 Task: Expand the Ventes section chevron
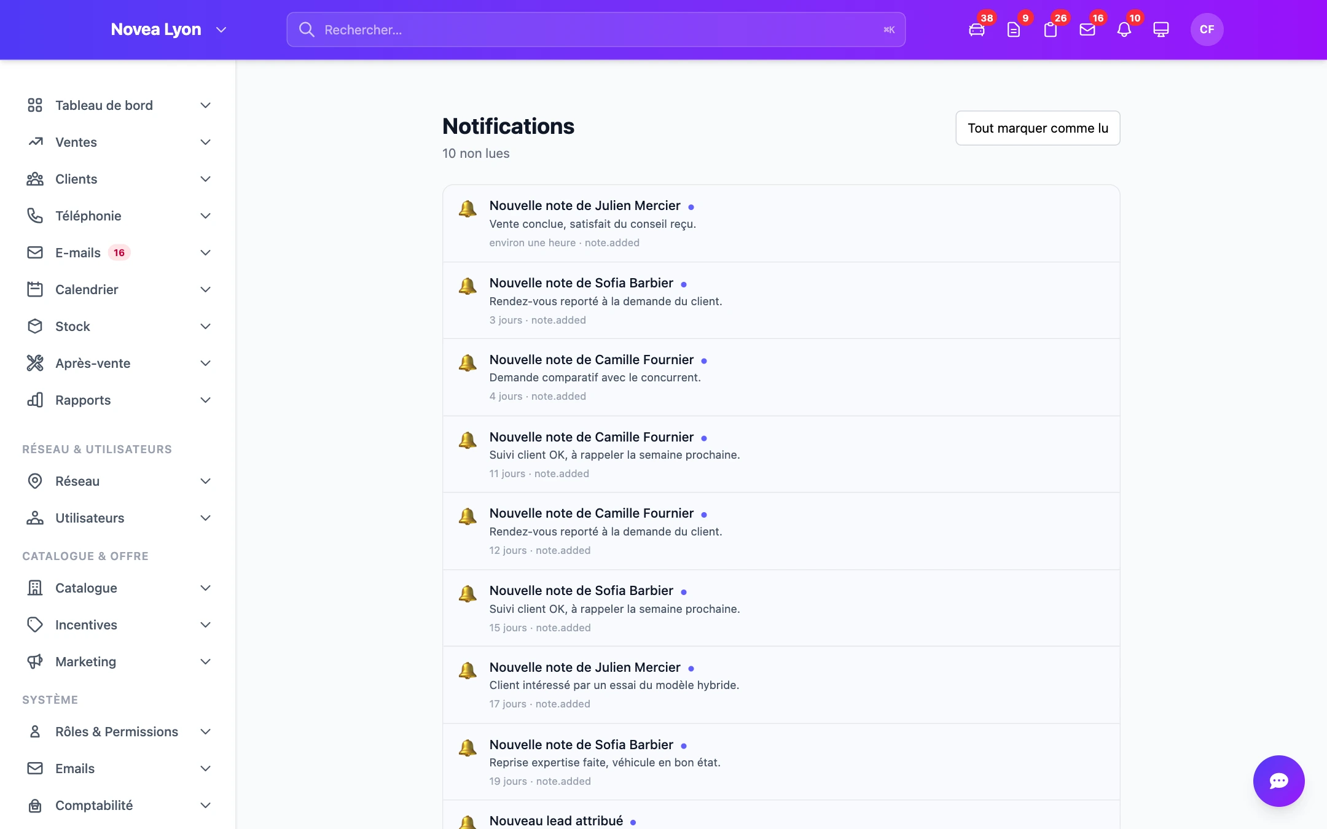tap(206, 142)
